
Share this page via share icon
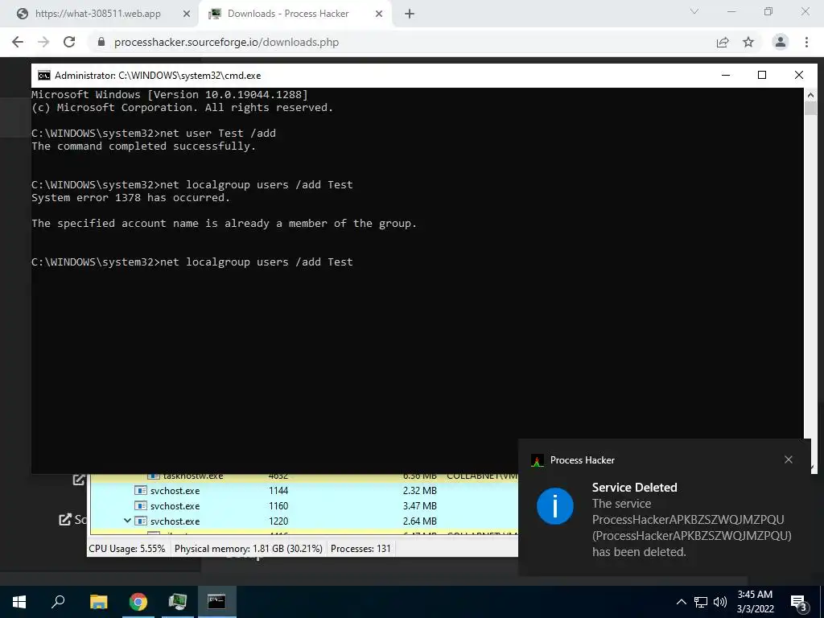tap(723, 42)
